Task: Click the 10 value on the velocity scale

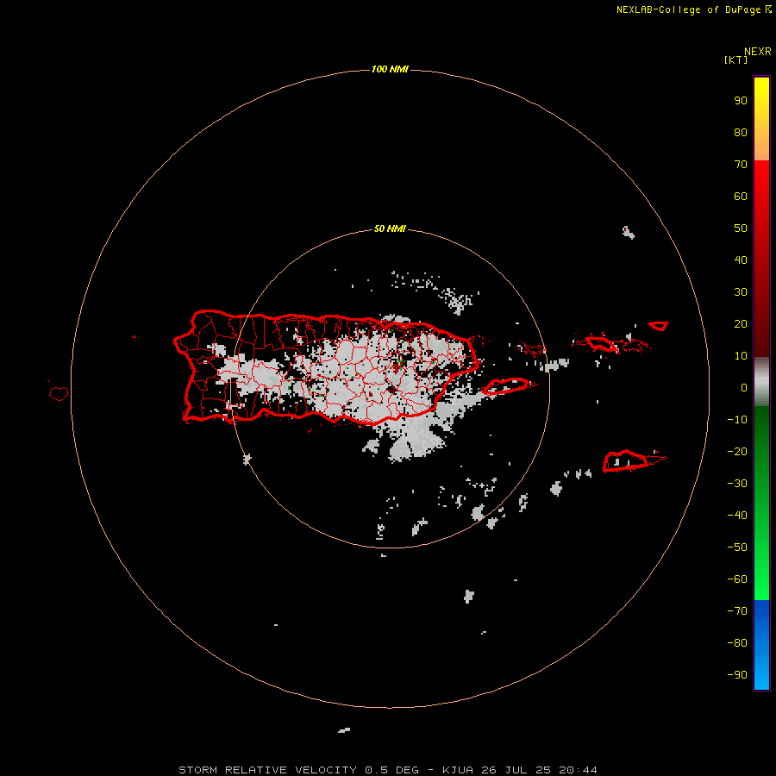Action: pyautogui.click(x=741, y=356)
